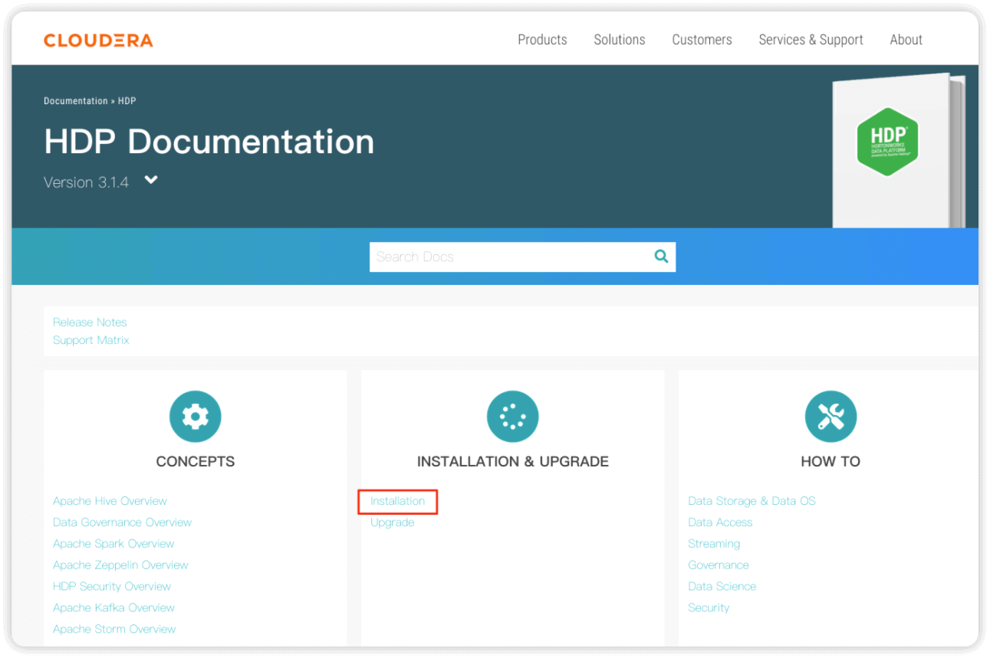The height and width of the screenshot is (658, 990).
Task: Open Apache Storm Overview
Action: click(x=114, y=629)
